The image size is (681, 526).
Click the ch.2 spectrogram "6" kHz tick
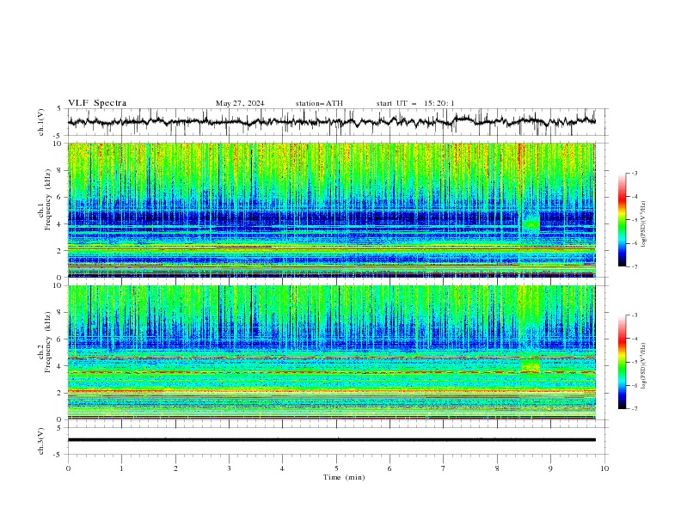click(x=59, y=339)
